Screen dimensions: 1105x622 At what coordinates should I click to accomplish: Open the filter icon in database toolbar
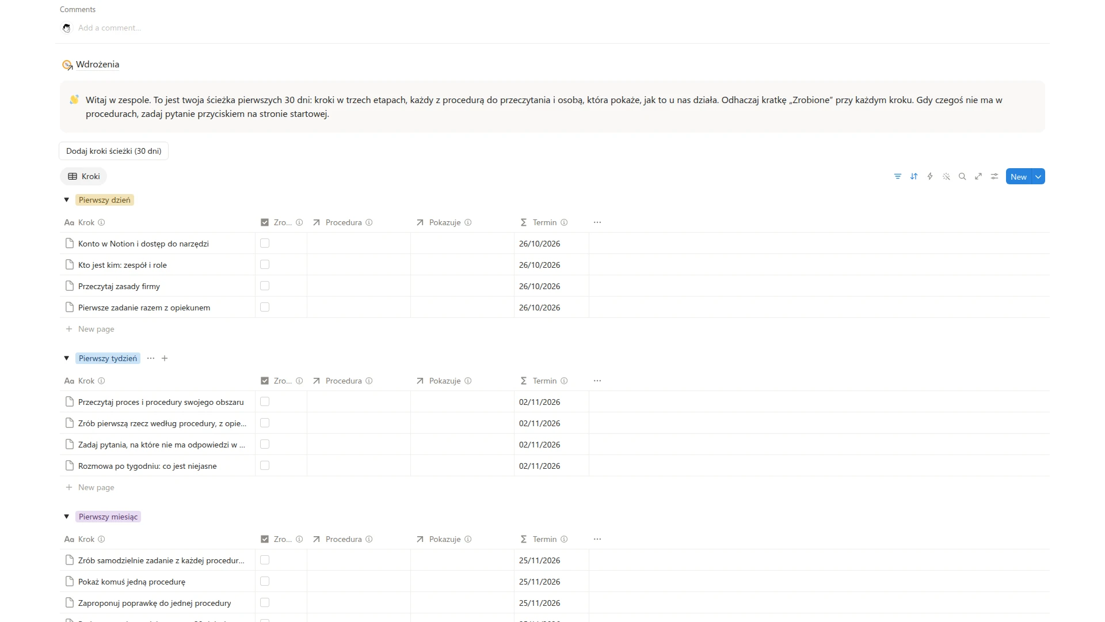click(897, 177)
